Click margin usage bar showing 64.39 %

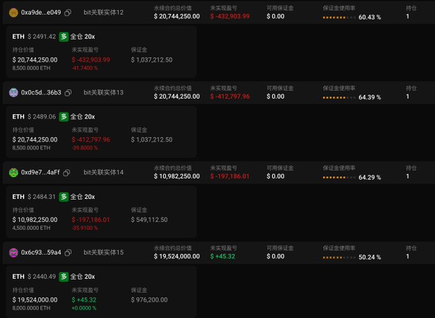339,97
